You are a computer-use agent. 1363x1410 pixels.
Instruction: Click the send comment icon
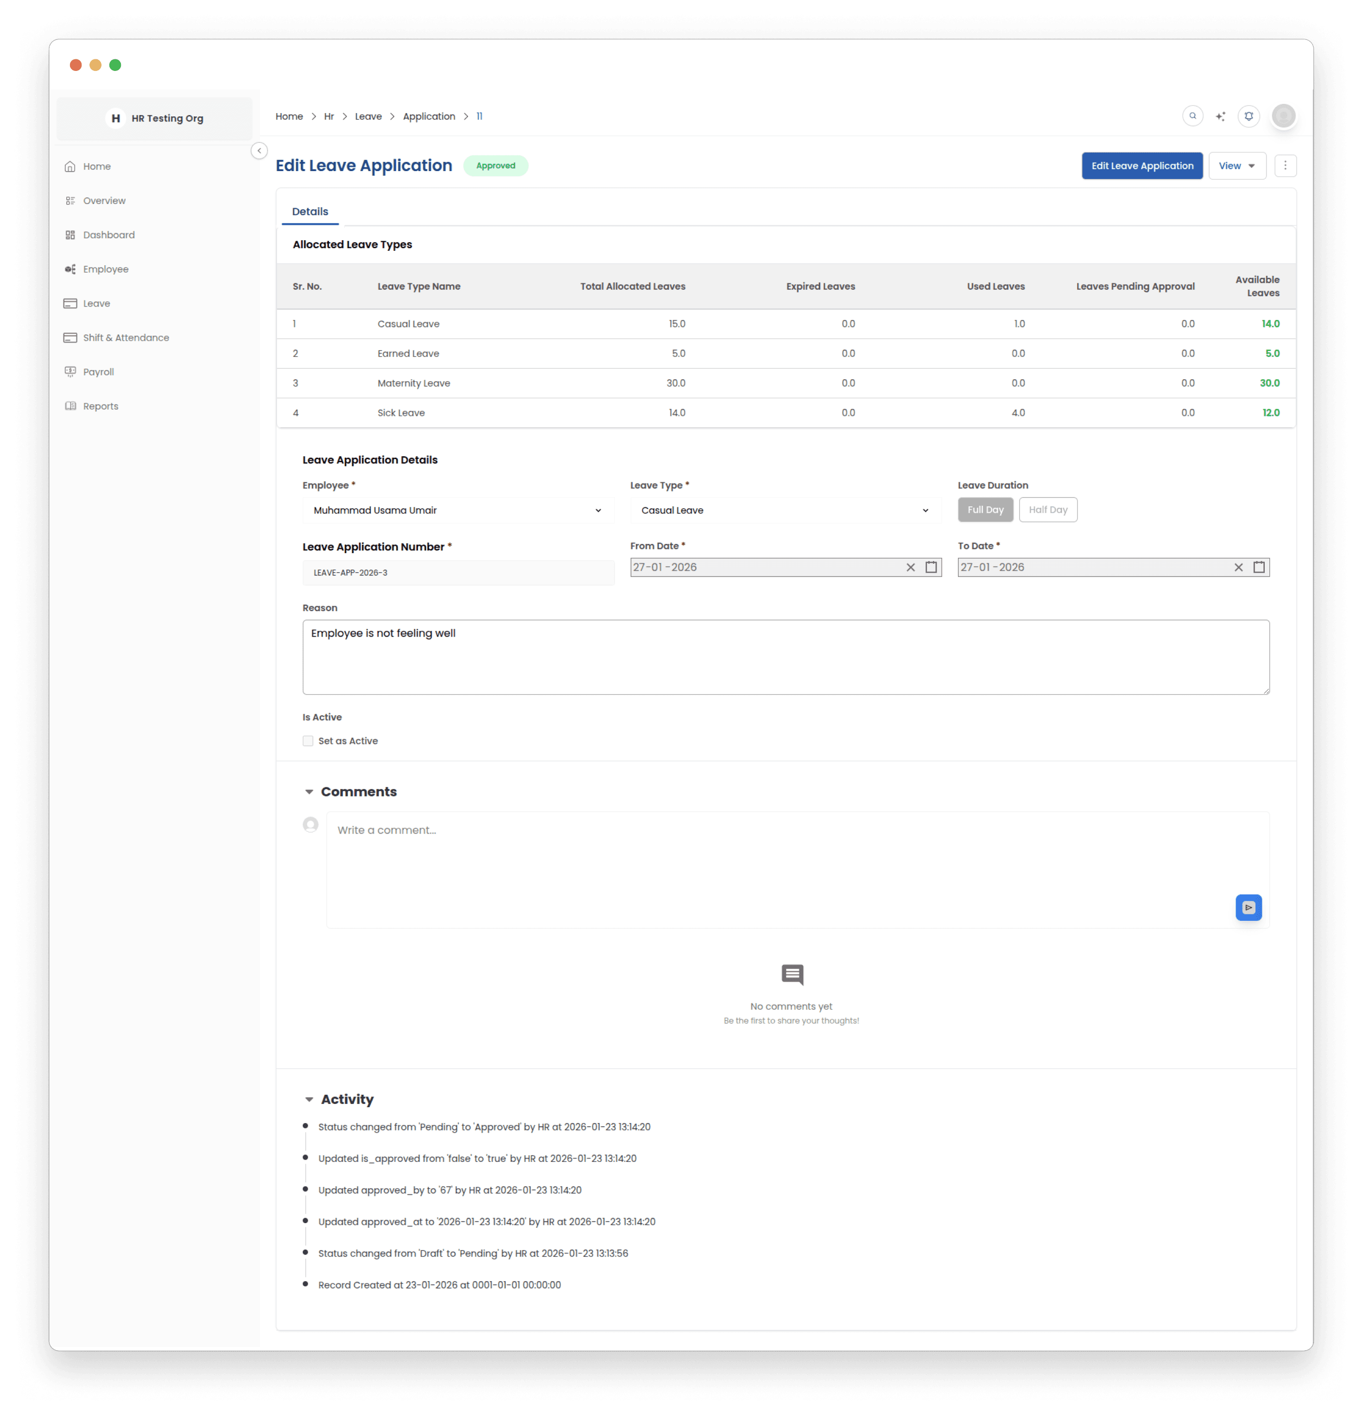pyautogui.click(x=1249, y=907)
